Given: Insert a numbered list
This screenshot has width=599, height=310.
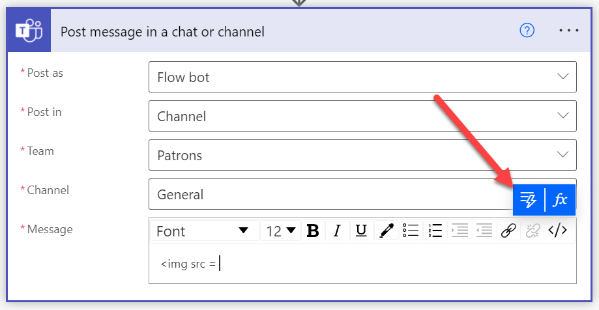Looking at the screenshot, I should [435, 231].
